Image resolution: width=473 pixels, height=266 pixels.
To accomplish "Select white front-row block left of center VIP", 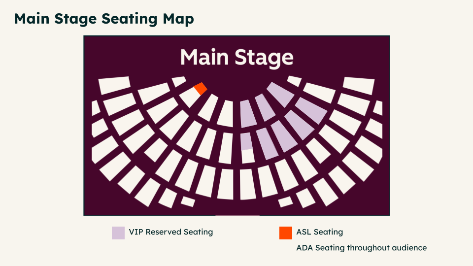I will [225, 114].
